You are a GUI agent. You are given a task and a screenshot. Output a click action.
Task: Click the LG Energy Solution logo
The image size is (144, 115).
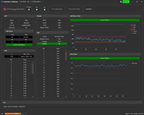click(x=14, y=9)
